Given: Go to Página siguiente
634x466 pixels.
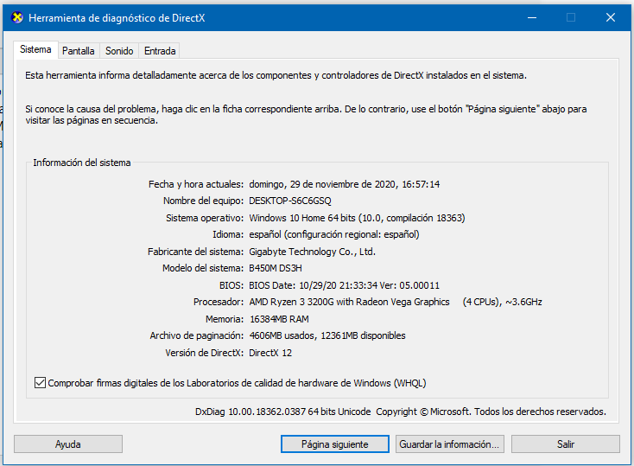Looking at the screenshot, I should (x=335, y=444).
